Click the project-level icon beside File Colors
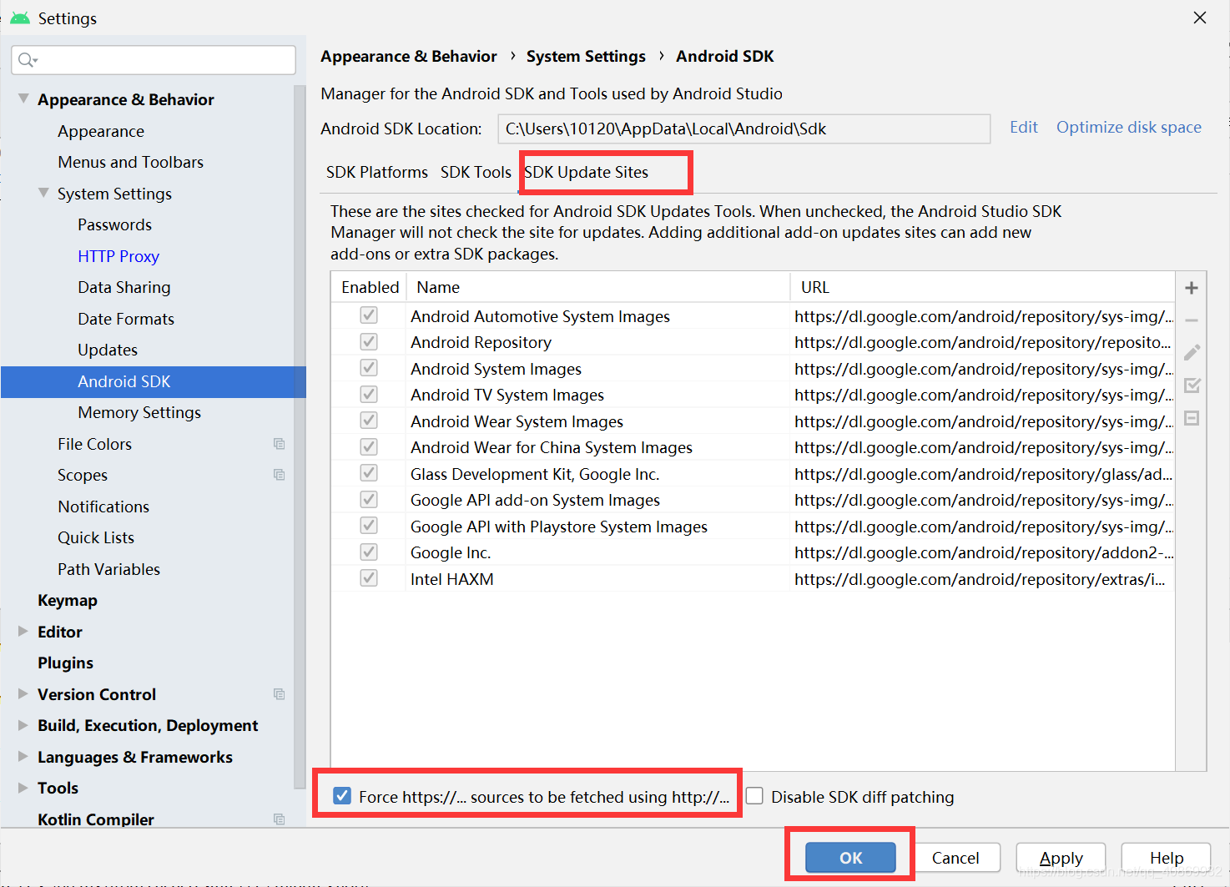Image resolution: width=1230 pixels, height=887 pixels. (280, 444)
